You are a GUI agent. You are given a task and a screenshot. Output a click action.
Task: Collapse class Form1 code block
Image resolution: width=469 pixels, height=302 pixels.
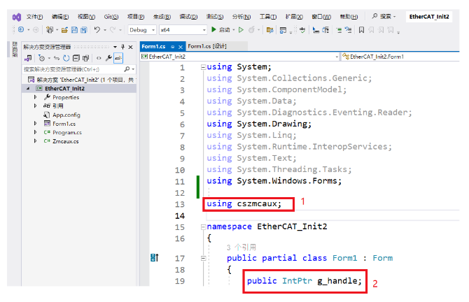coord(203,259)
